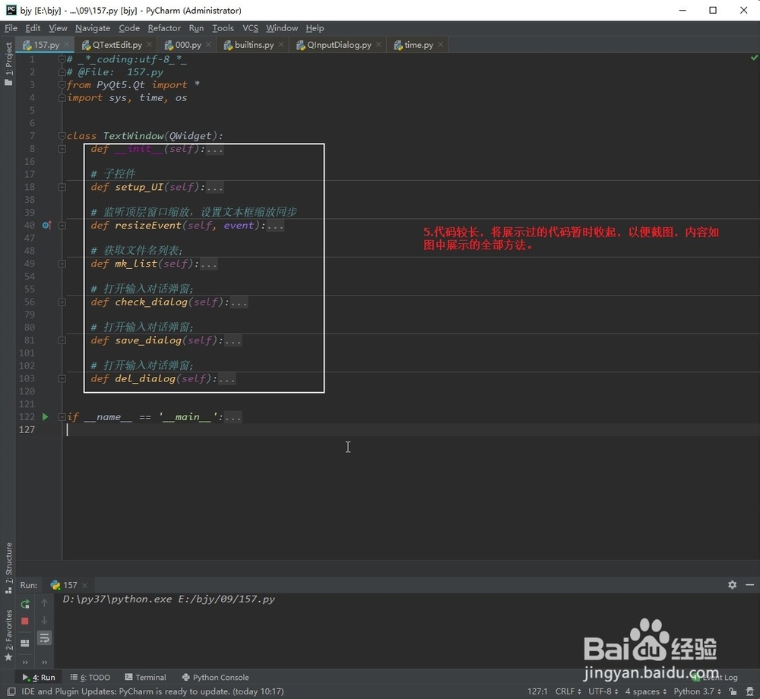Expand the folded if __name__ block
The image size is (760, 699).
(62, 416)
